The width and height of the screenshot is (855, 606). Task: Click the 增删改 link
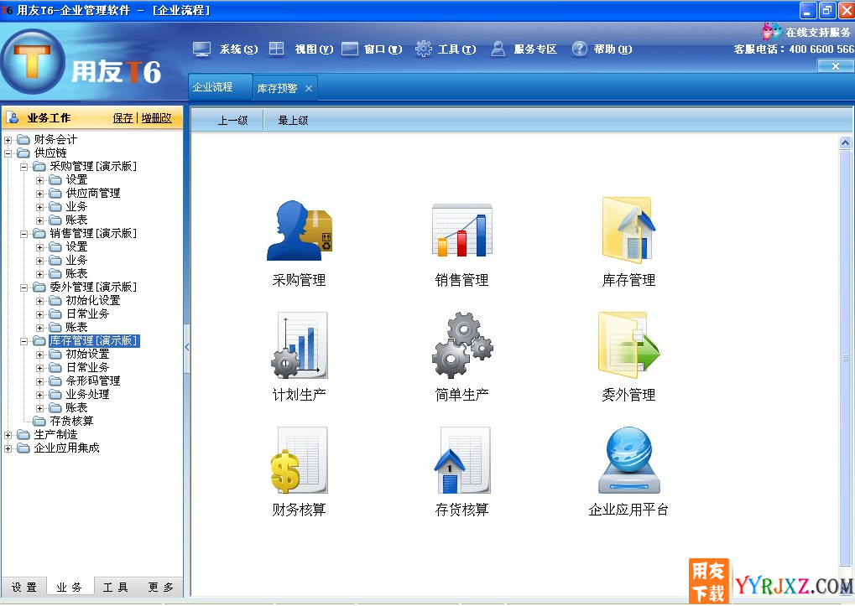pos(157,118)
